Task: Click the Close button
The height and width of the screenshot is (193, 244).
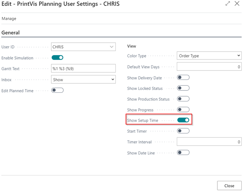Action: [x=229, y=186]
